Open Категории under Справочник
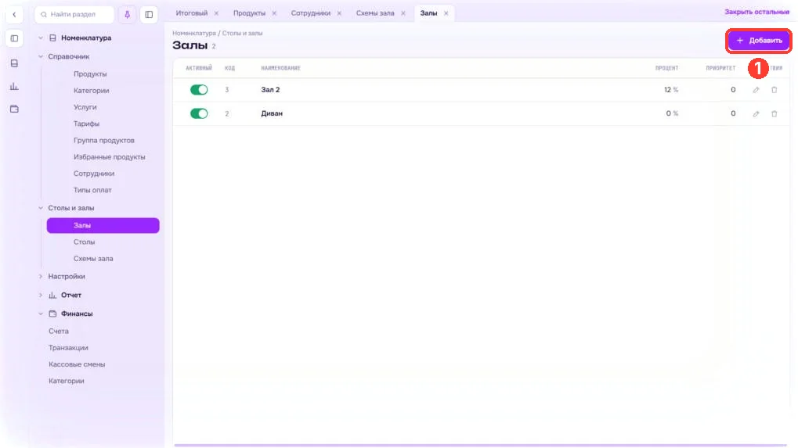This screenshot has height=448, width=798. point(91,91)
